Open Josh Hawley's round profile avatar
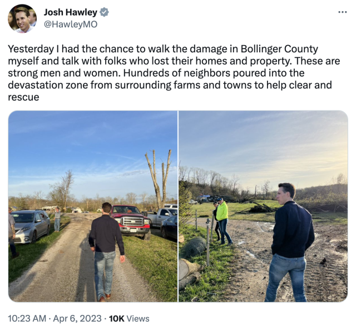The height and width of the screenshot is (330, 356). (22, 18)
